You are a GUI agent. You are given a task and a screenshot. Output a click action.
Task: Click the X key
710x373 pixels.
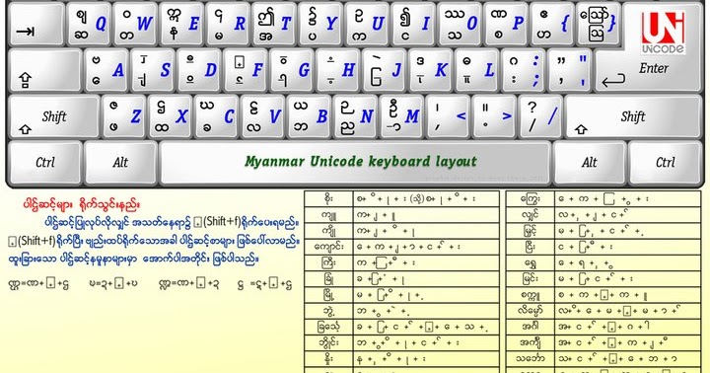pos(171,116)
